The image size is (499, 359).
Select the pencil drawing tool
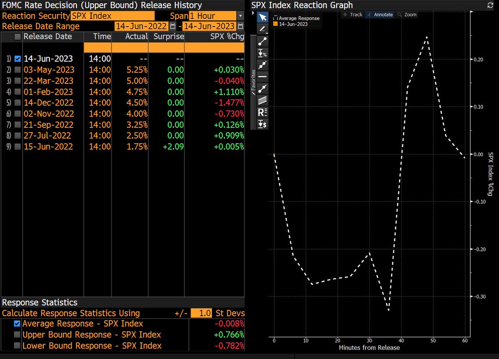tap(262, 29)
